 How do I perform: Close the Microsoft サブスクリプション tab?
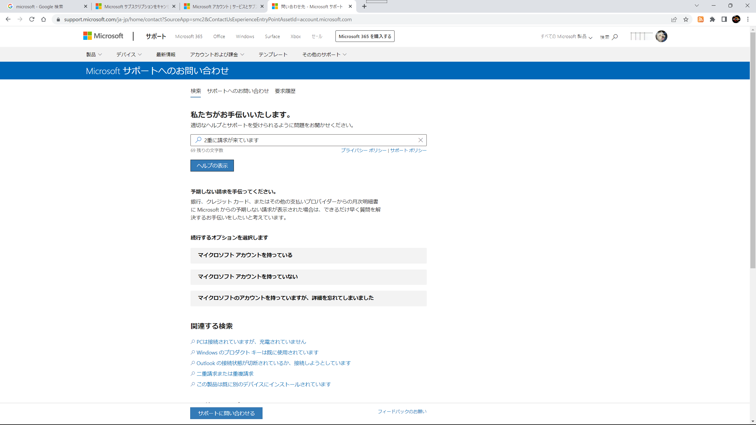174,6
